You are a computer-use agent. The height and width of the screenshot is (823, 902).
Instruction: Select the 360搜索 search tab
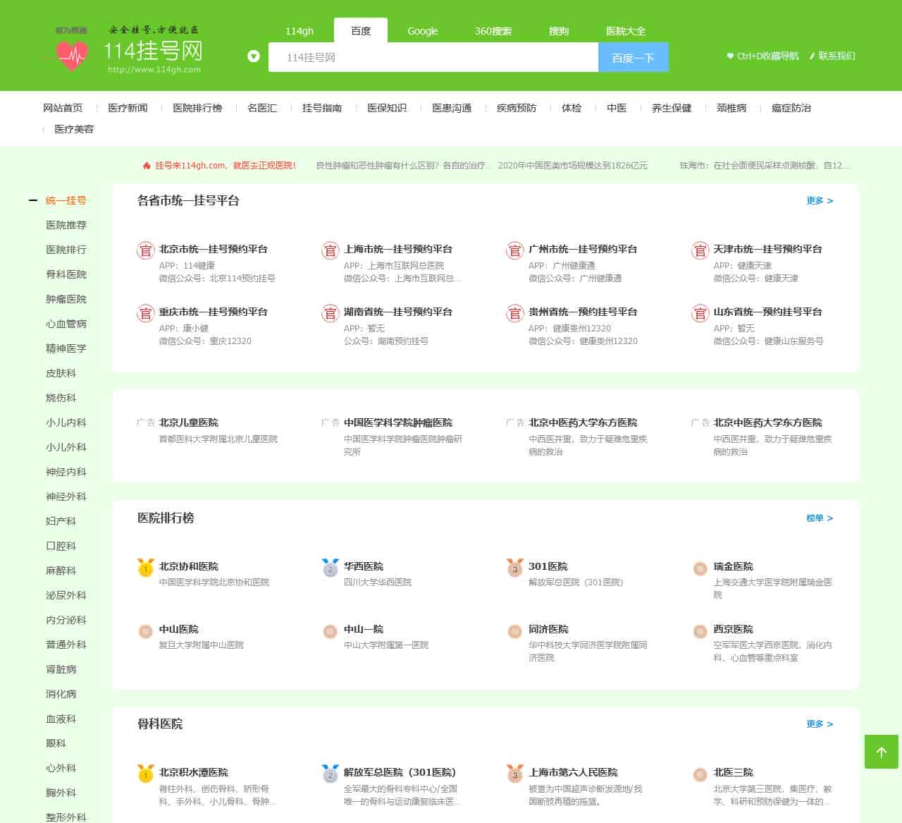point(493,31)
